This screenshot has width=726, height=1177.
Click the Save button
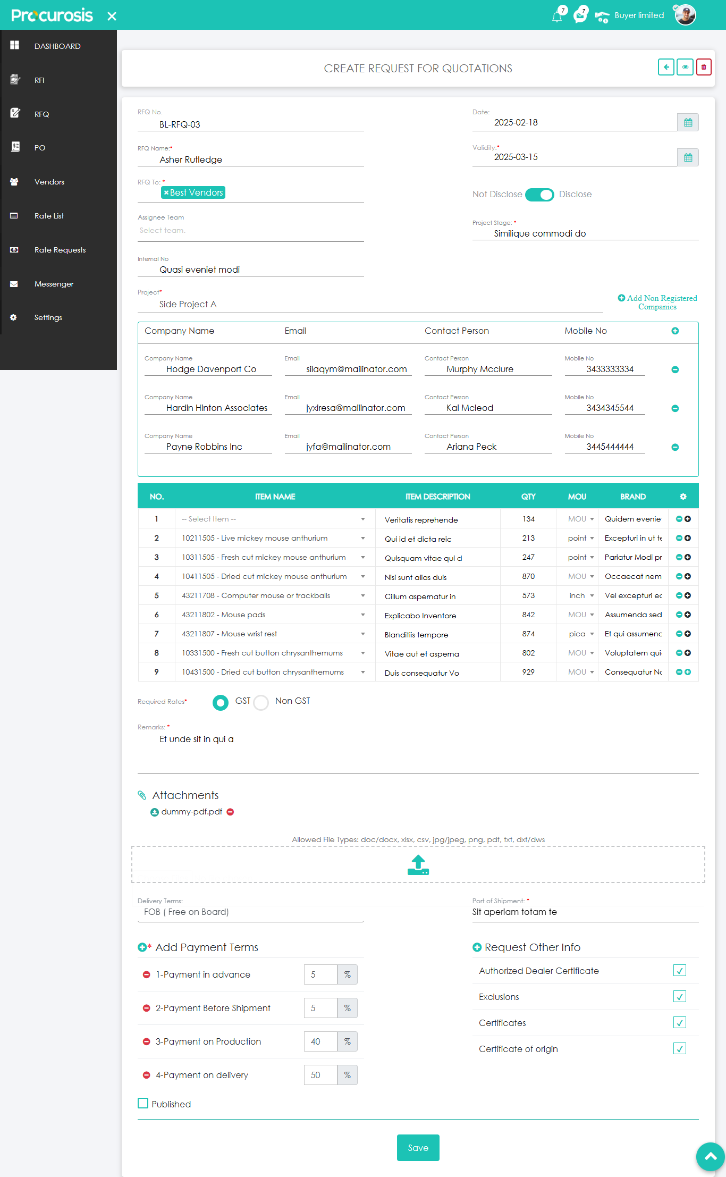[418, 1148]
